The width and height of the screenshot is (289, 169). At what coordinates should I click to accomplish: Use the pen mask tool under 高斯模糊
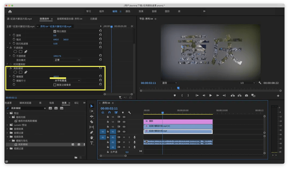pos(26,72)
